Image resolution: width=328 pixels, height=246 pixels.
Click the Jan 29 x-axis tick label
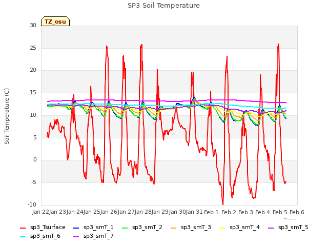(160, 212)
